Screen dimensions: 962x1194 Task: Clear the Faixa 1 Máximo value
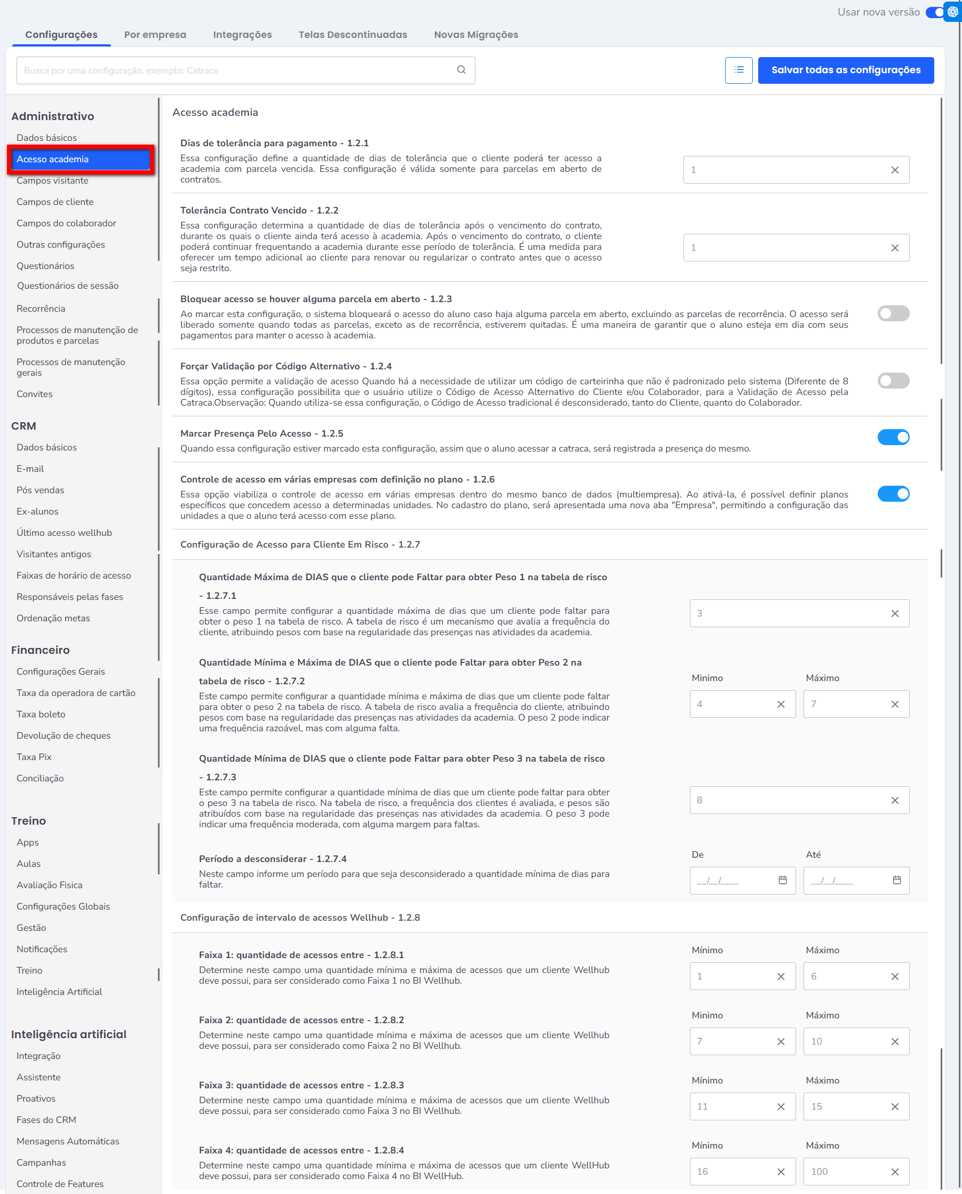coord(894,977)
